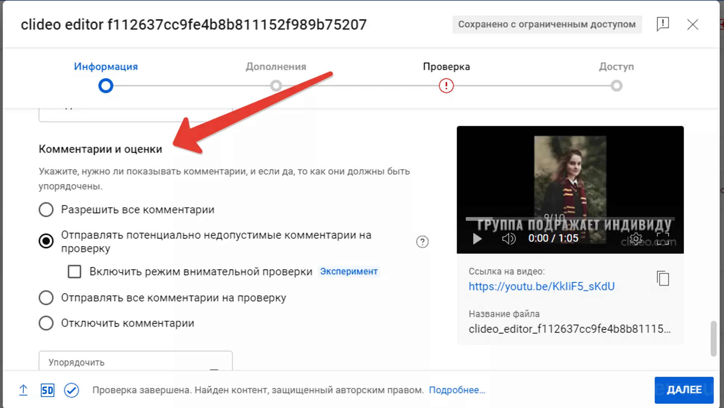
Task: Open video player settings gear
Action: point(636,239)
